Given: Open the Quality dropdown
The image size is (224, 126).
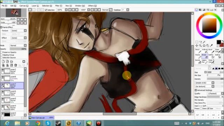Looking at the screenshot, I should [x=222, y=93].
